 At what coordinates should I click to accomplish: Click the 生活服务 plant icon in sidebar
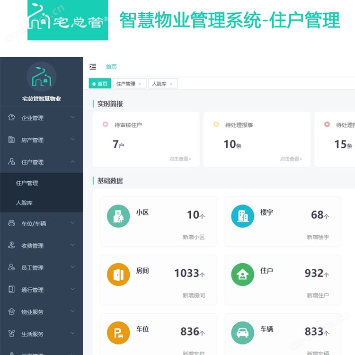(11, 333)
